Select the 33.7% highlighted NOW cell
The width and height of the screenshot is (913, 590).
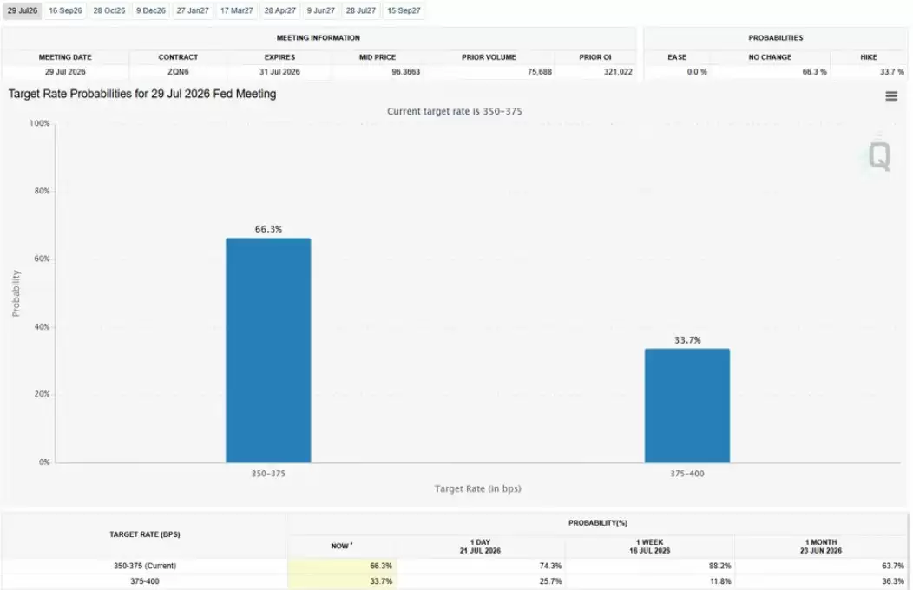[342, 580]
